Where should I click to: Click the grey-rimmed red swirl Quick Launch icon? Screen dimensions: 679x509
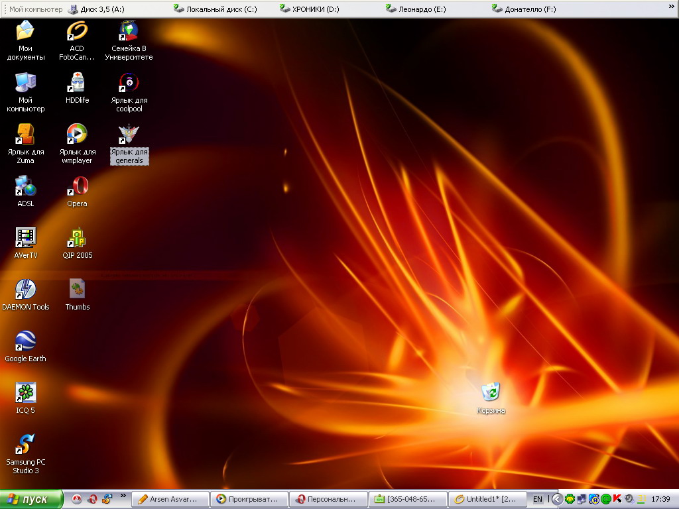pos(77,499)
